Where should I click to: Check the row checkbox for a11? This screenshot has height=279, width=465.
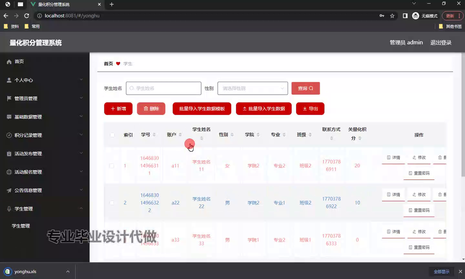pyautogui.click(x=112, y=166)
